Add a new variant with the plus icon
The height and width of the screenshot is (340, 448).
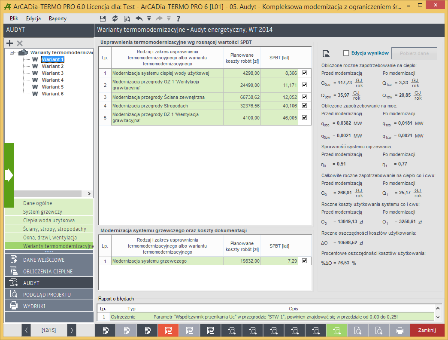(x=10, y=43)
